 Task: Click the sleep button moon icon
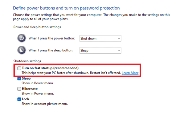[22, 50]
